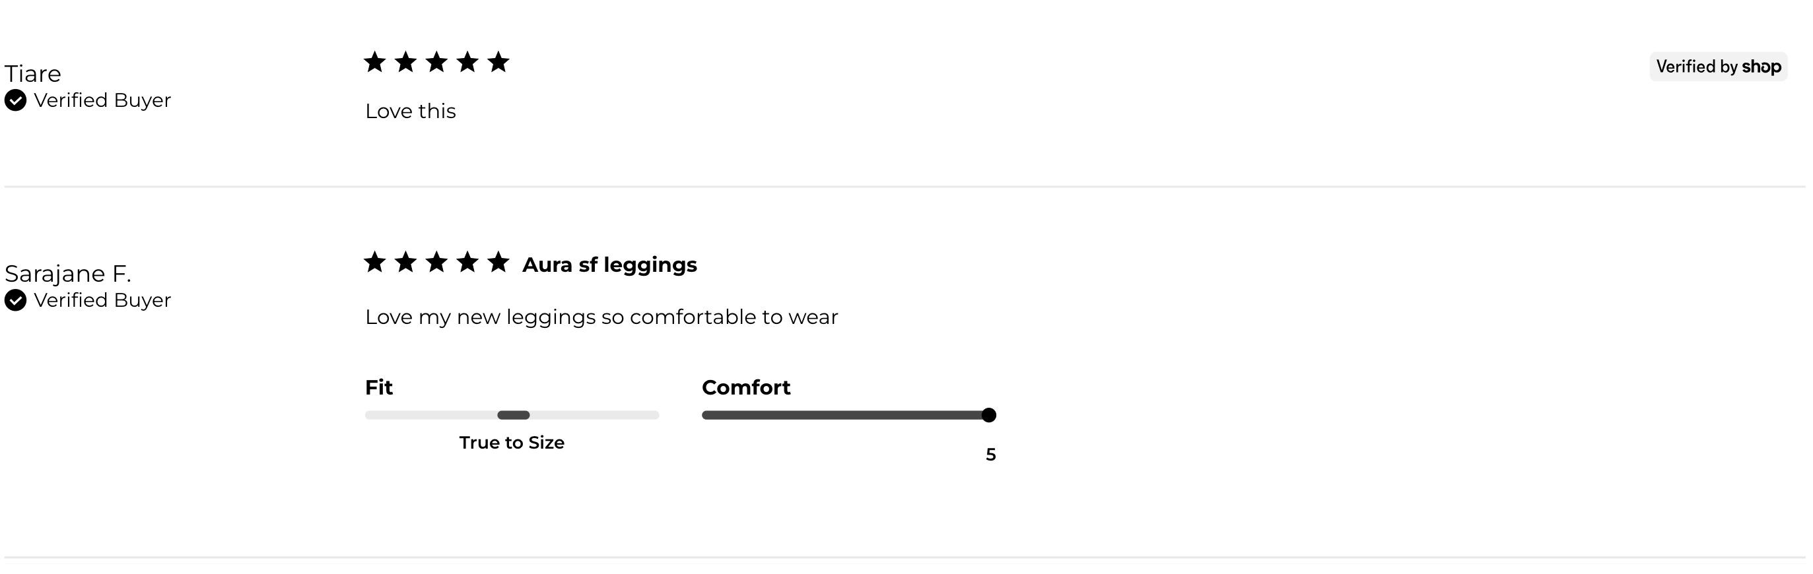Click the first star in Sarajane's rating
This screenshot has width=1813, height=574.
[374, 262]
